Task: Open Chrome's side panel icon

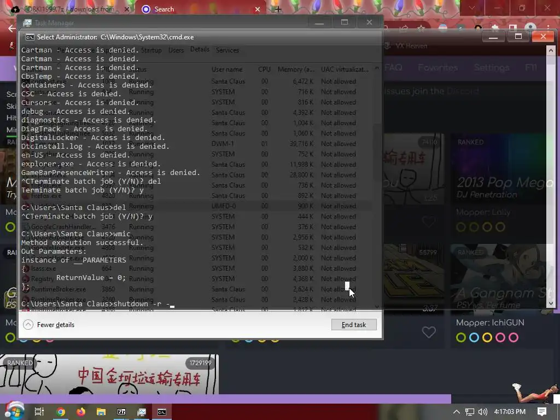Action: coord(512,28)
